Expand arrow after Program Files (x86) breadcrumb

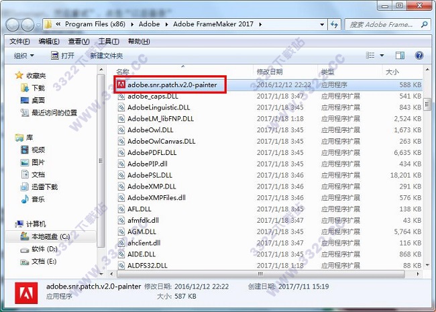point(132,24)
